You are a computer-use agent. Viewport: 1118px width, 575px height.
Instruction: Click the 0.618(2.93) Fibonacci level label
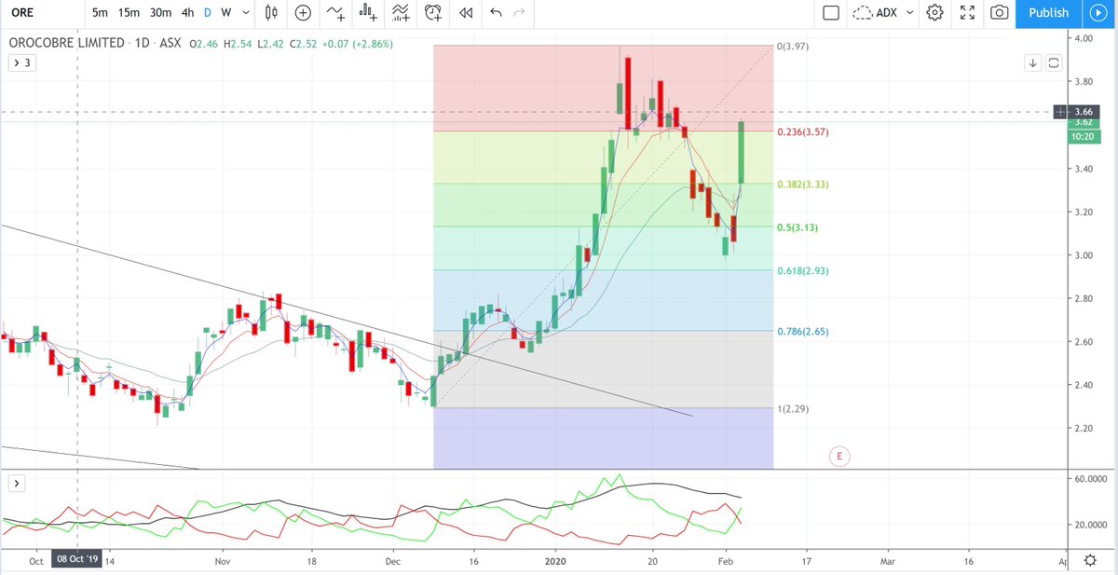click(802, 270)
